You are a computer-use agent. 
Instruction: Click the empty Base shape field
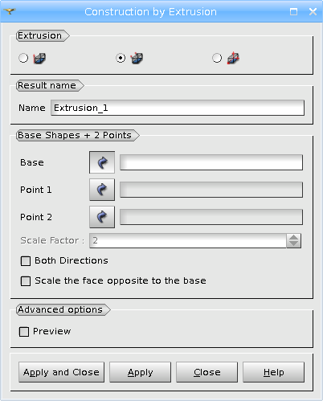(211, 162)
